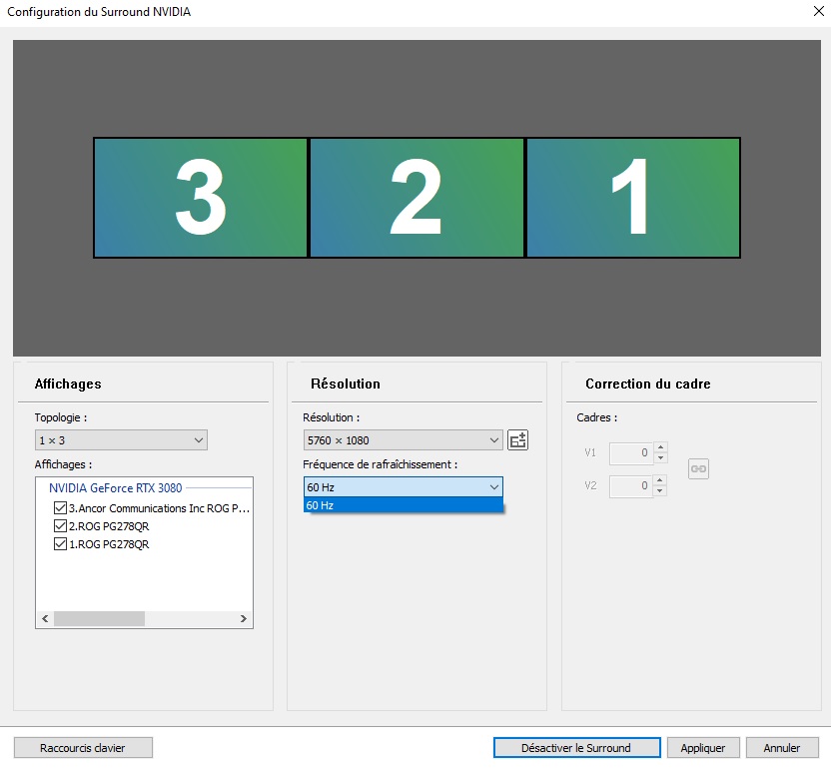Click the custom resolution icon beside Résolution dropdown
The height and width of the screenshot is (768, 831).
pyautogui.click(x=517, y=440)
